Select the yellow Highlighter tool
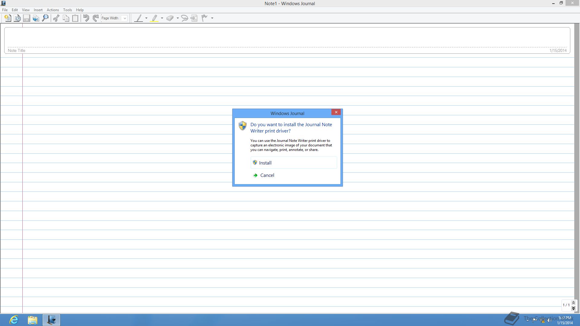 tap(154, 18)
